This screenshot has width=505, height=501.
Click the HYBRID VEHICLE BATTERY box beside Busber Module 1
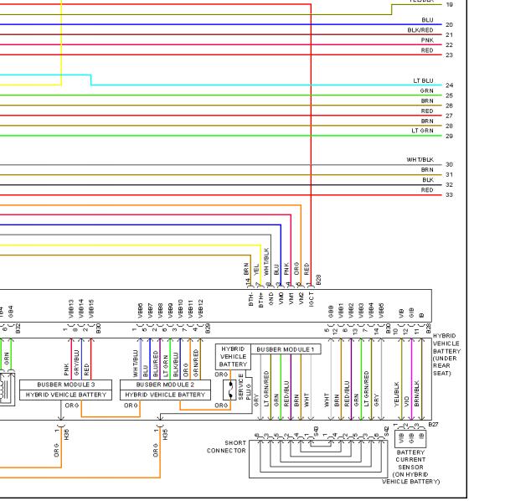coord(233,357)
